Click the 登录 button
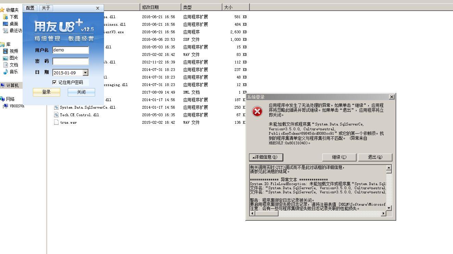The height and width of the screenshot is (254, 453). coord(46,92)
